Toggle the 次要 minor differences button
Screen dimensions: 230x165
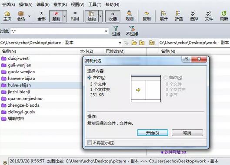[113, 16]
